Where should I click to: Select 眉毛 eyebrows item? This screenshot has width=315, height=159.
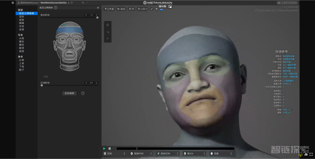pos(22,41)
